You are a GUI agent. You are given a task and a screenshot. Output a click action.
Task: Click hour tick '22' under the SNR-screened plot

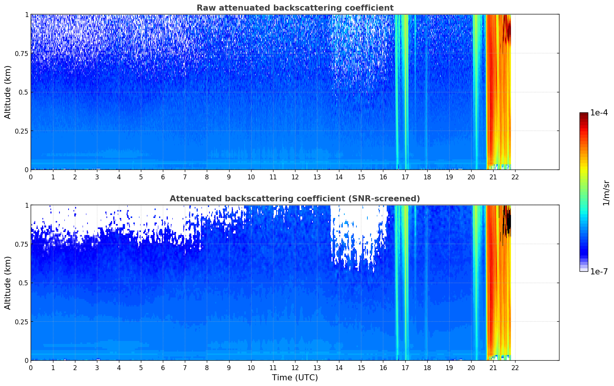[515, 367]
